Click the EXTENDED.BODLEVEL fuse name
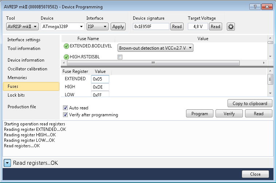This screenshot has height=183, width=276. (x=91, y=46)
